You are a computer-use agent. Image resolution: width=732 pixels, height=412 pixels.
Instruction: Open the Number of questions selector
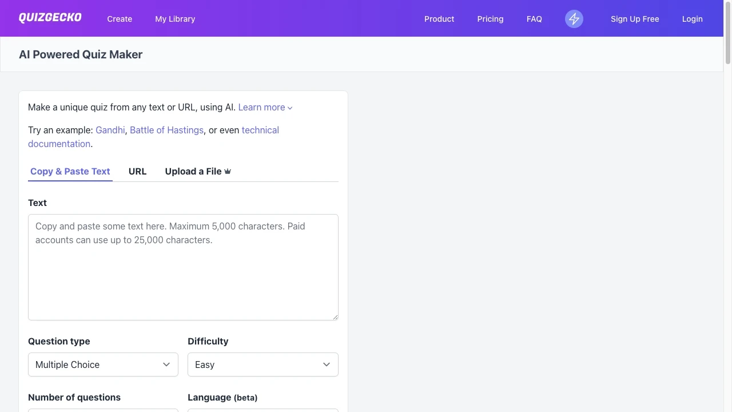pos(103,410)
